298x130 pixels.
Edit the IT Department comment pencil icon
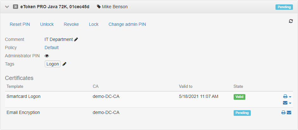[76, 39]
